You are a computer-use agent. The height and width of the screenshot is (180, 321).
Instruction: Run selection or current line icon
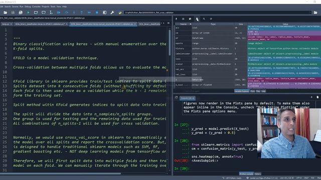pos(51,12)
